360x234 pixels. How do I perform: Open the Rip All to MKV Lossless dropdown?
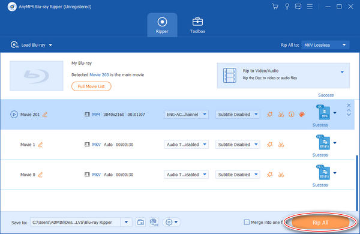point(325,45)
